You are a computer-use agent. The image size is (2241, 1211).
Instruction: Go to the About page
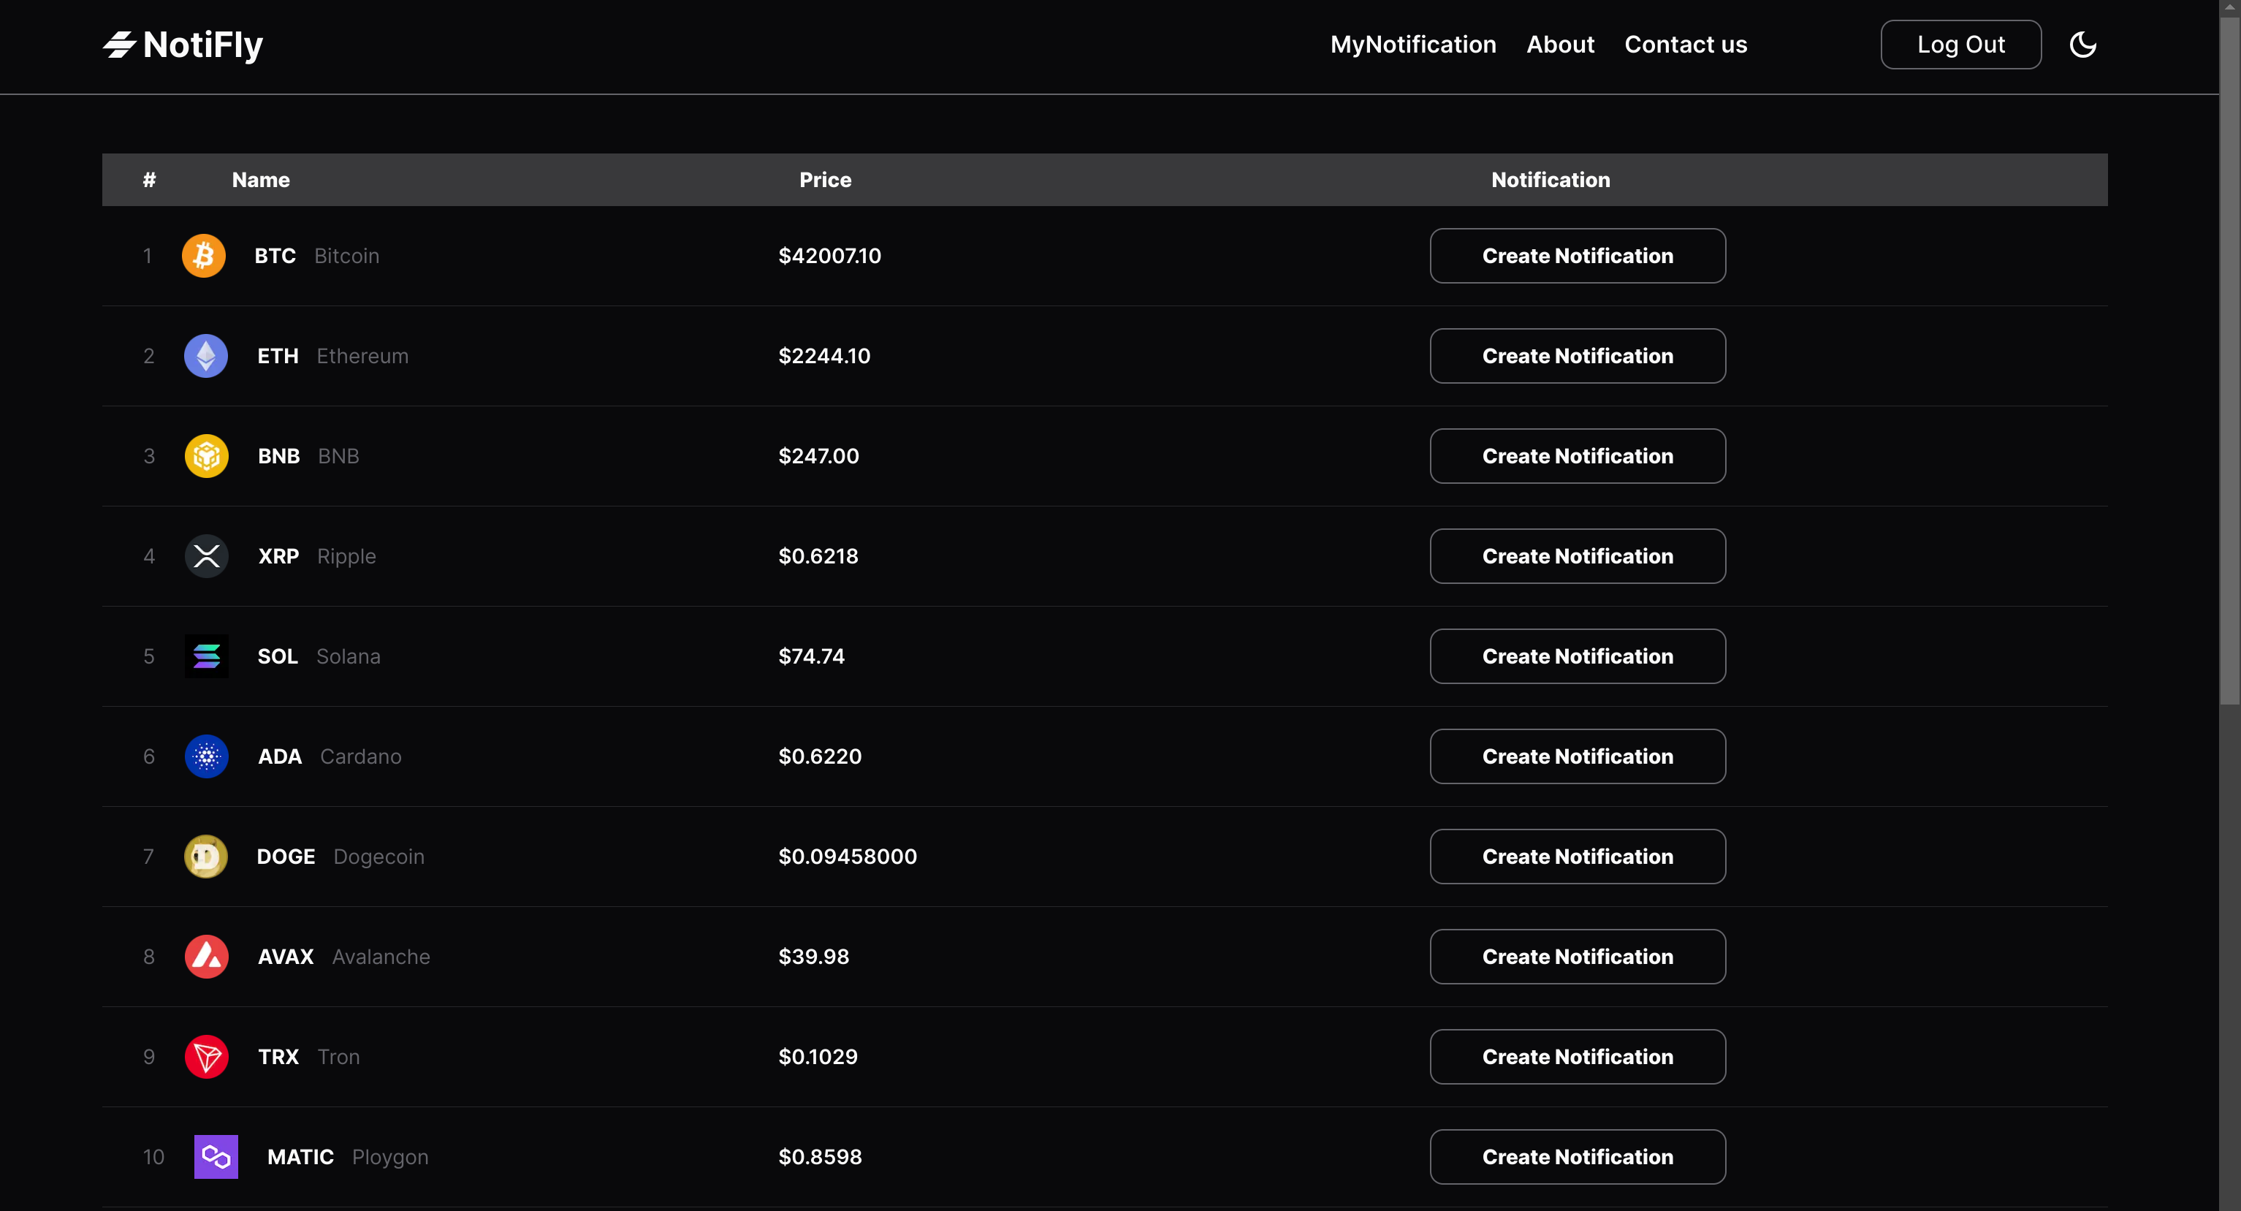(x=1560, y=45)
